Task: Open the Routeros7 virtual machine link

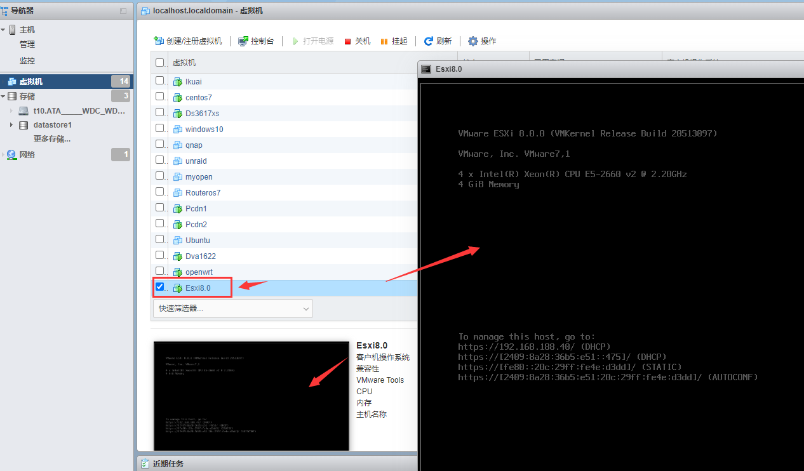Action: [x=203, y=193]
